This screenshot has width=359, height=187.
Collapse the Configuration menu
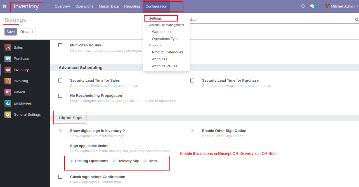(156, 6)
